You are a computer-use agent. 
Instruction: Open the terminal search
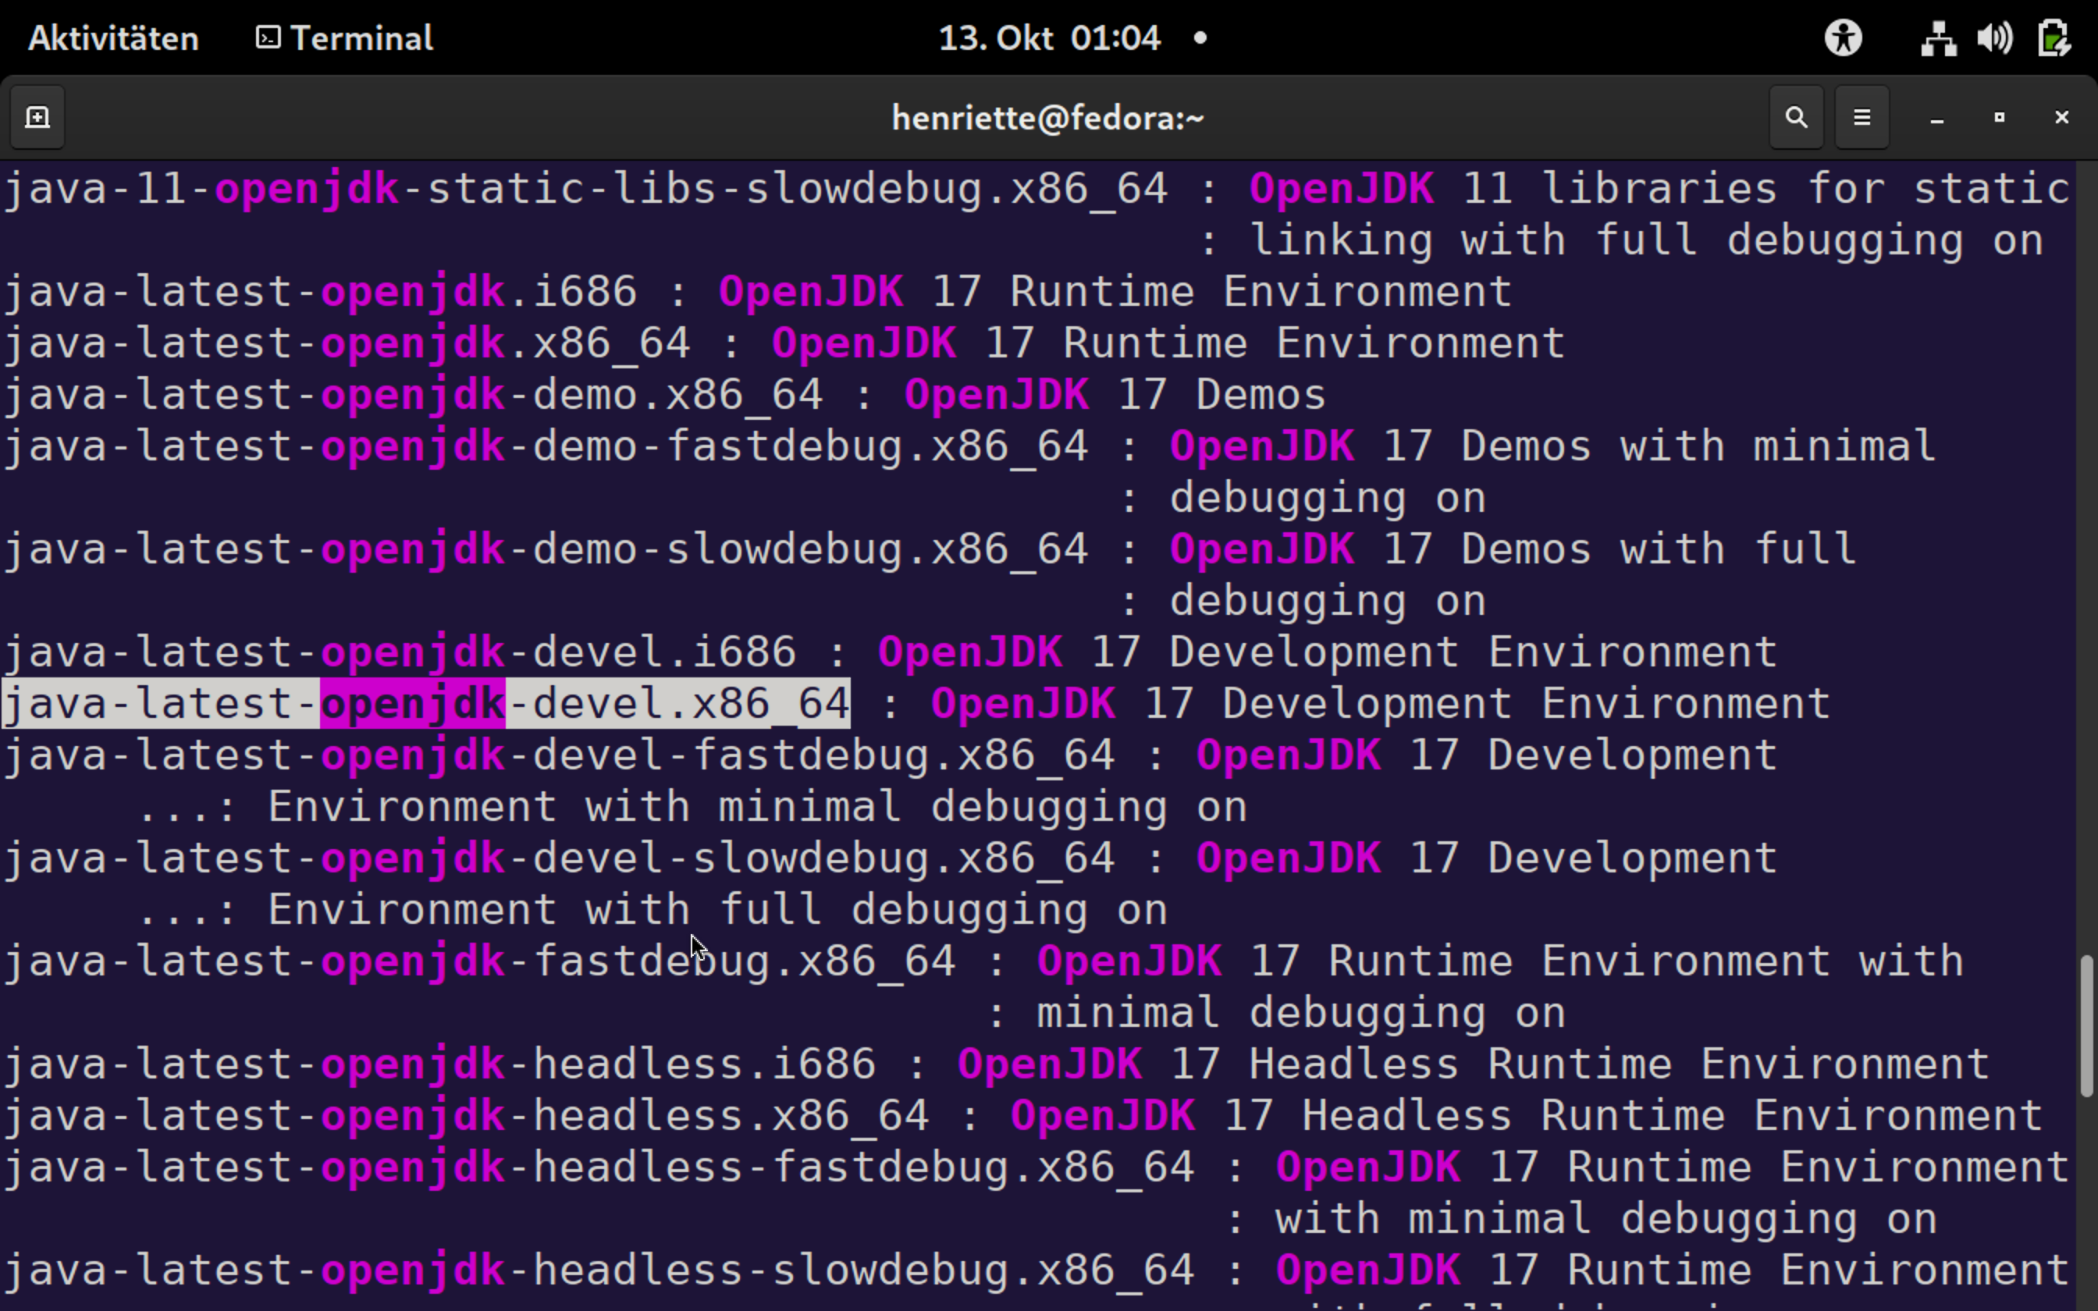1796,117
